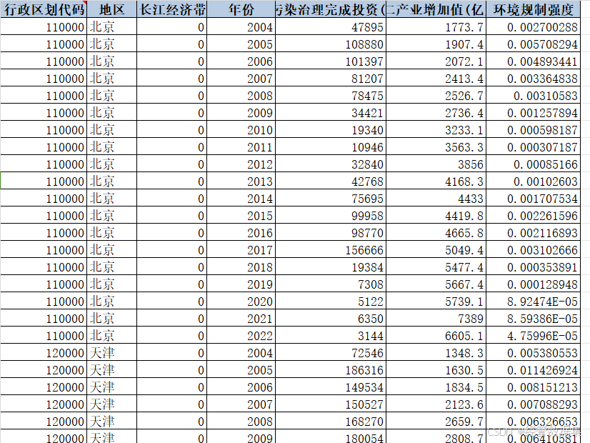Click the value 6605.1
Viewport: 590px width, 443px height.
[436, 335]
